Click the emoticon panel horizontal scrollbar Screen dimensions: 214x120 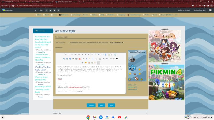coord(135,81)
